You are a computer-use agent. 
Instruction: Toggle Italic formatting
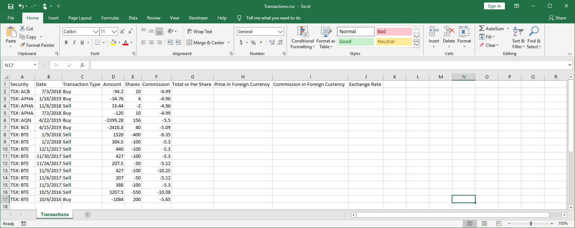pos(74,42)
